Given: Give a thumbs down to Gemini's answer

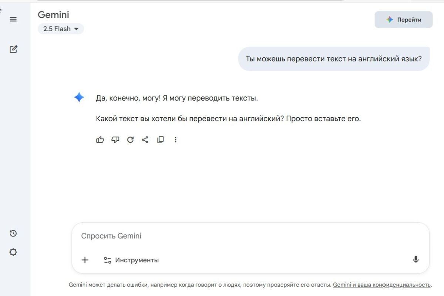Looking at the screenshot, I should [115, 139].
